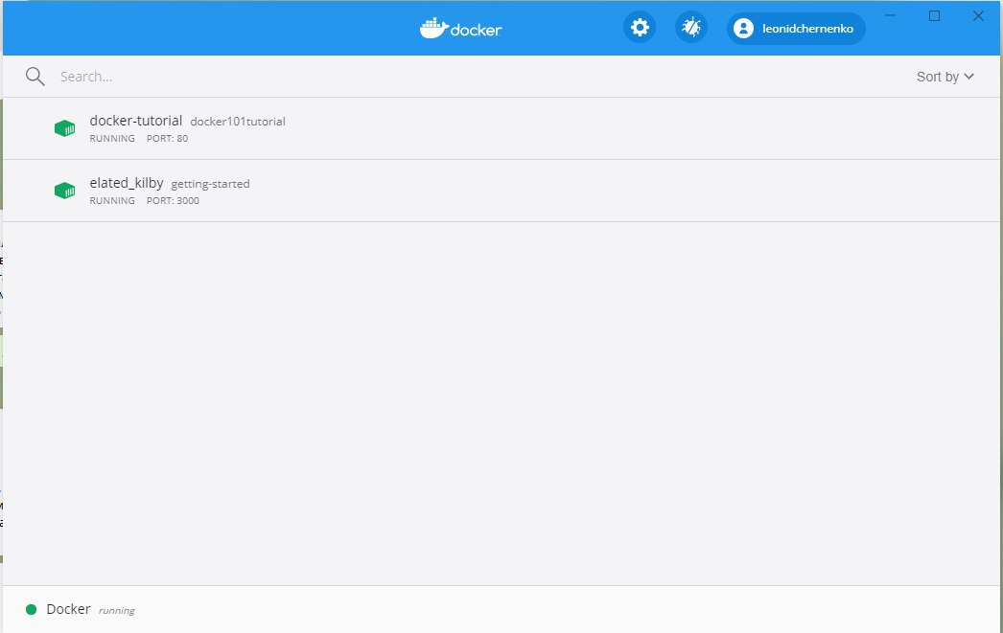Click RUNNING status of elated_kilby
Viewport: 1003px width, 633px height.
[112, 200]
